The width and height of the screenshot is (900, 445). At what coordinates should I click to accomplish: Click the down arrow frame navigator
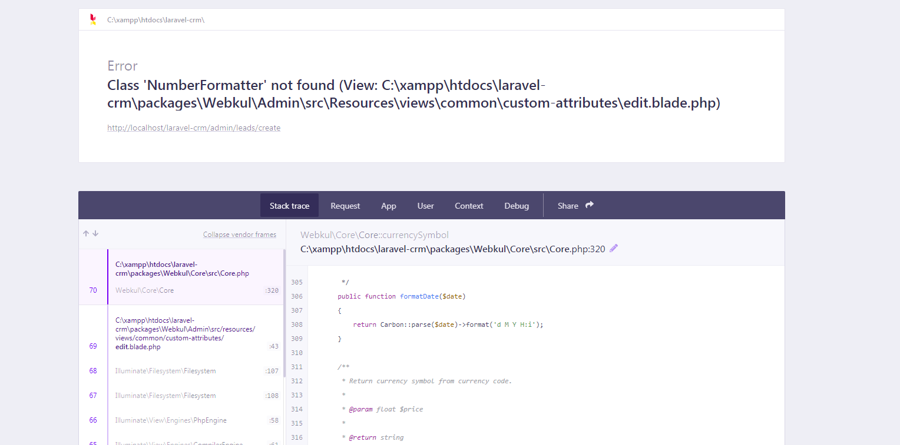pyautogui.click(x=95, y=233)
